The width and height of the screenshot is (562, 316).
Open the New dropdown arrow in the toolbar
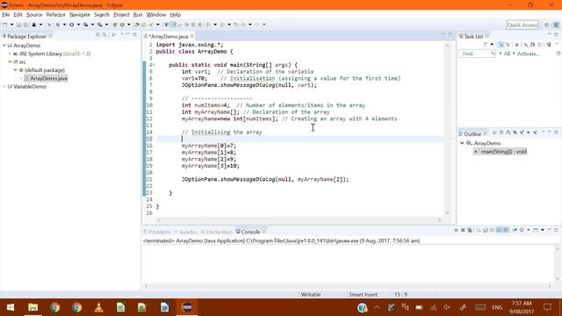click(x=11, y=25)
